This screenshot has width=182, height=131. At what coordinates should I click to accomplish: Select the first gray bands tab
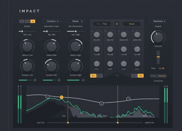click(x=22, y=21)
